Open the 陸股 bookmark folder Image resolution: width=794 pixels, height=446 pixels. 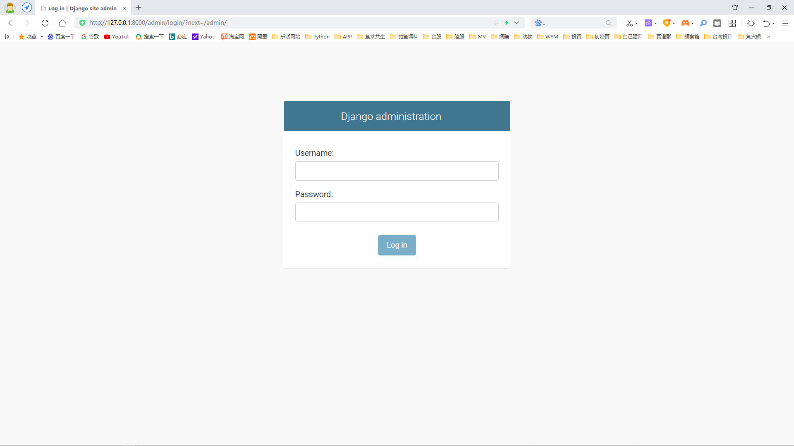[x=455, y=37]
